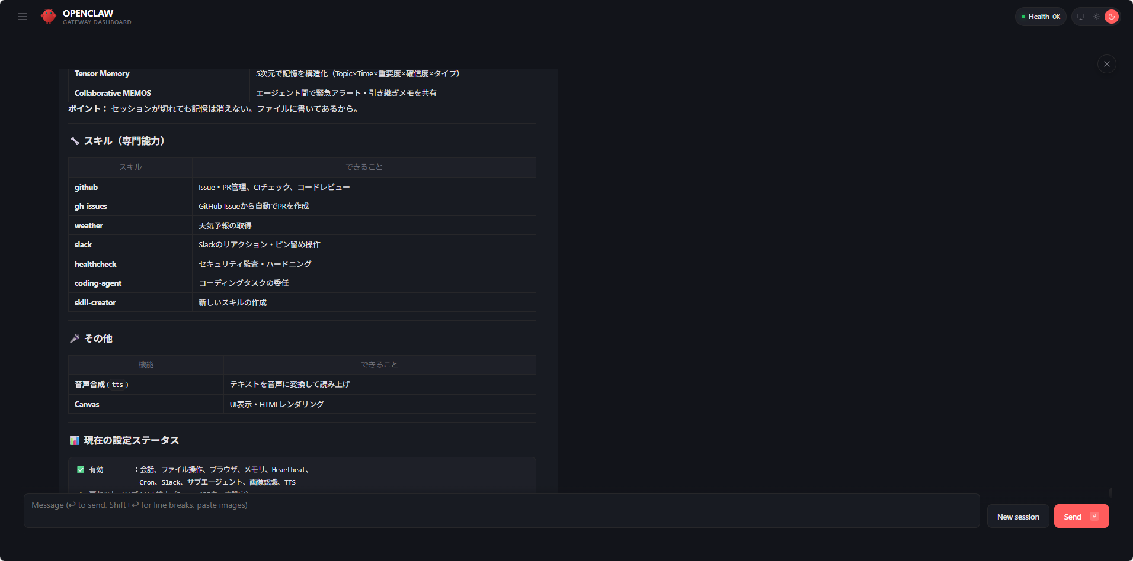Click the bar chart icon by 現在の設定ステータス
The width and height of the screenshot is (1133, 561).
coord(75,440)
